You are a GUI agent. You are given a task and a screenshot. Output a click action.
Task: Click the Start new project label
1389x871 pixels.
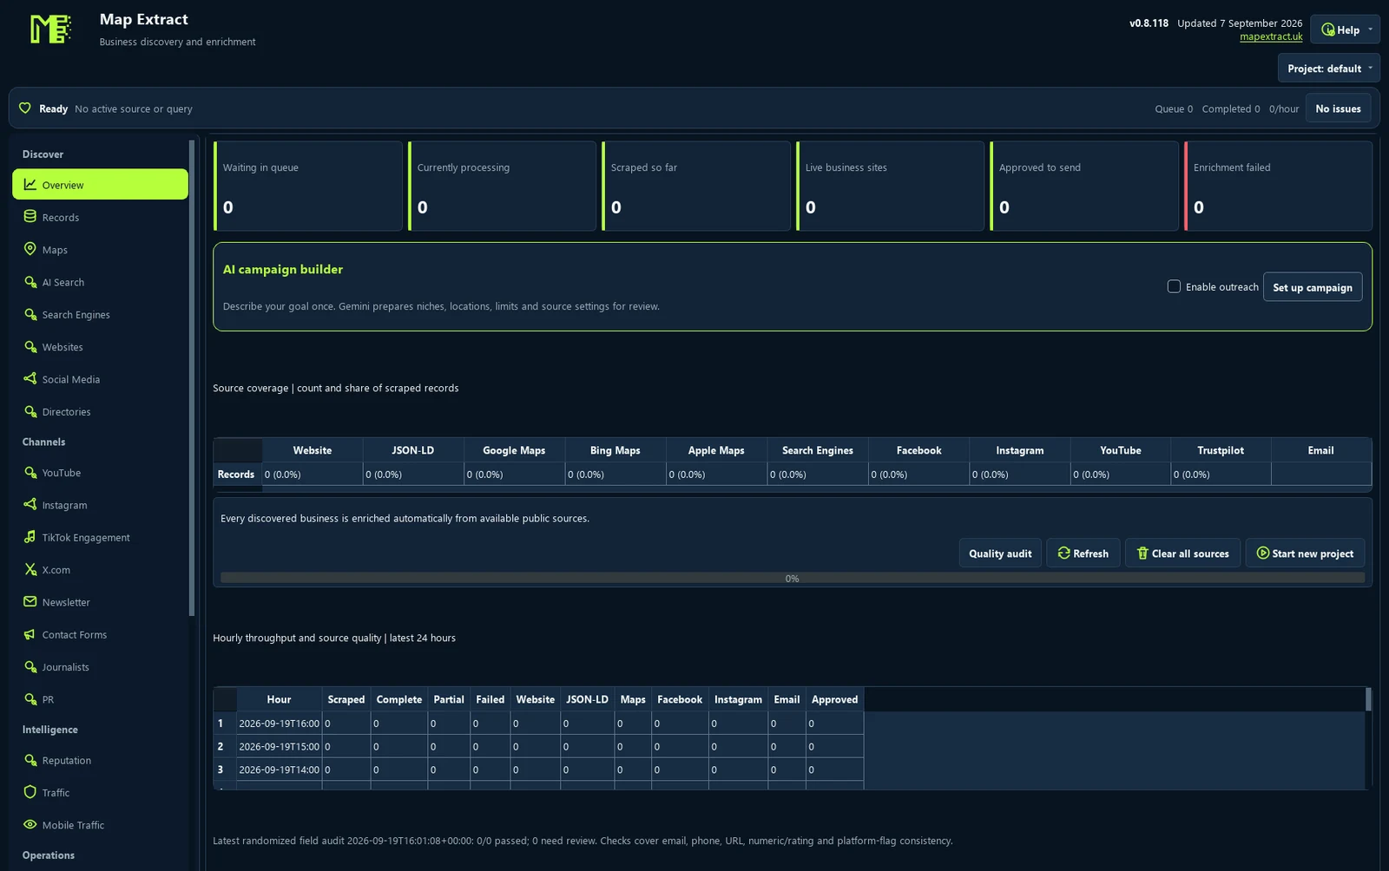pos(1313,553)
